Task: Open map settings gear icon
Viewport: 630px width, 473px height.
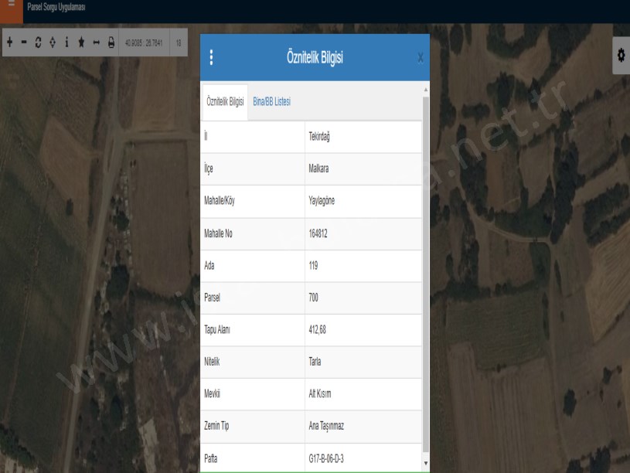Action: coord(619,57)
